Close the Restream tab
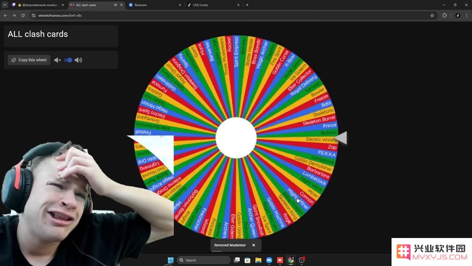 click(x=180, y=5)
